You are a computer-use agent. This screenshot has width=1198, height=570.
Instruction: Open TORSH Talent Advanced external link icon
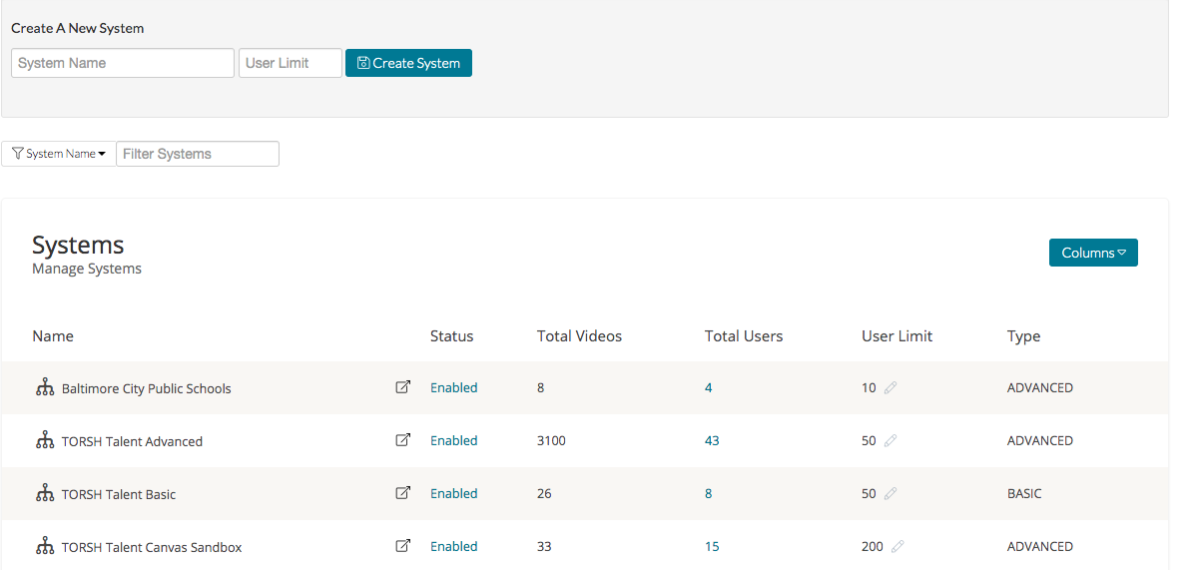[402, 440]
